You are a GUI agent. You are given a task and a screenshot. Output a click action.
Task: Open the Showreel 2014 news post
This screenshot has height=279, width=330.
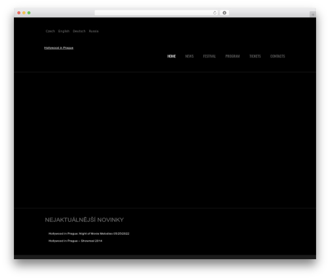tap(75, 241)
